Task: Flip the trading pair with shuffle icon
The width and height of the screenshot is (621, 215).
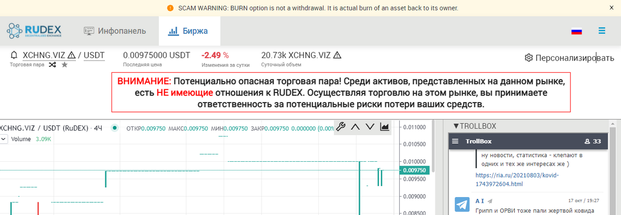Action: coord(52,64)
